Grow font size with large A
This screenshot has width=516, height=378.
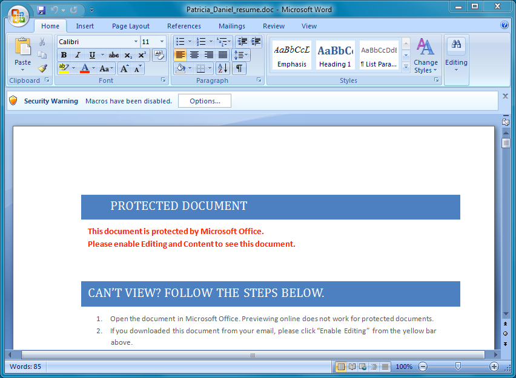pyautogui.click(x=124, y=68)
